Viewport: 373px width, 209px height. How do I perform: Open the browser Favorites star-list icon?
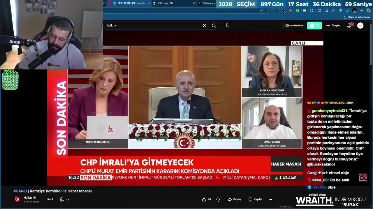(333, 10)
